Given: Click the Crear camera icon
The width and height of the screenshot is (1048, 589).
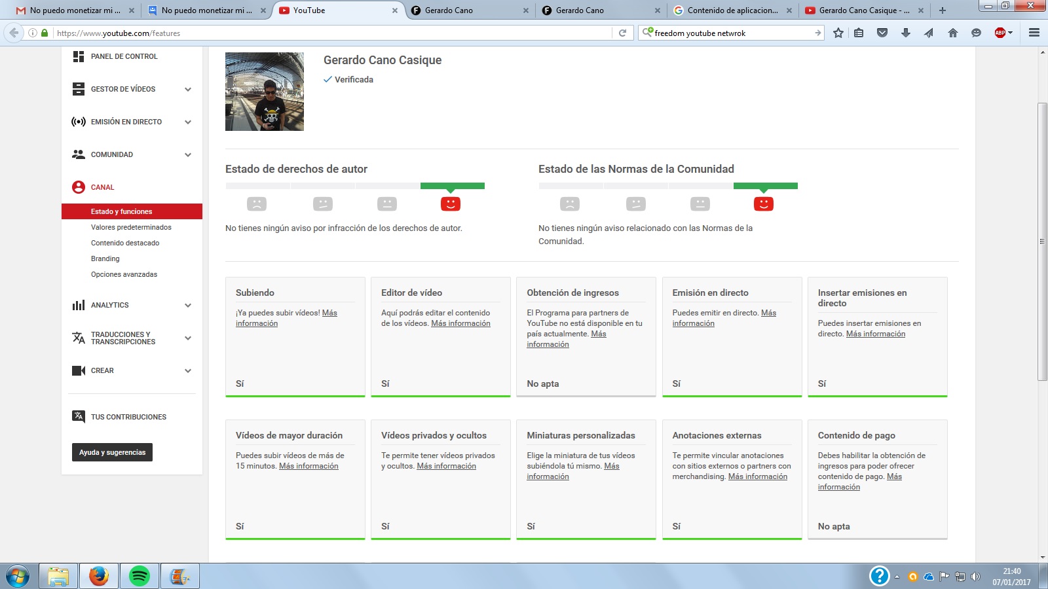Looking at the screenshot, I should [79, 370].
